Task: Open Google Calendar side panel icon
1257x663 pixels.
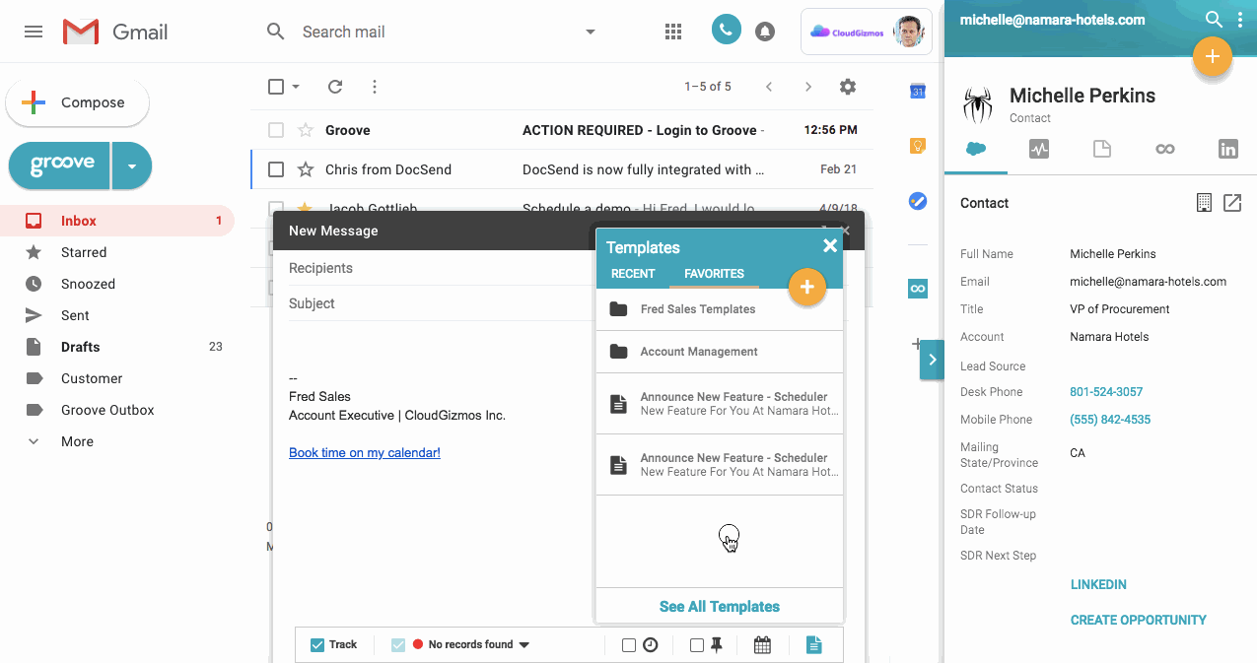Action: [x=918, y=91]
